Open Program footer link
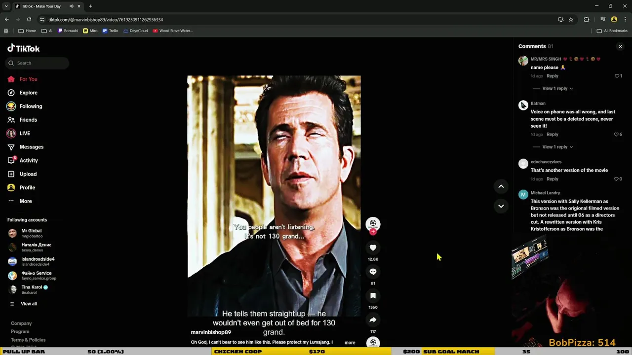The height and width of the screenshot is (355, 632). 20,331
